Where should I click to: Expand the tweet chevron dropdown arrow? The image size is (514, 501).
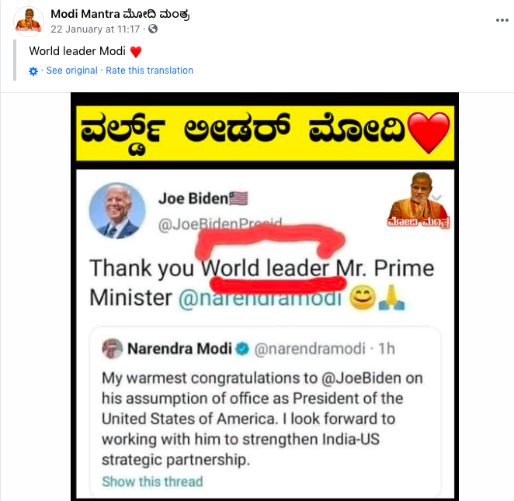pos(437,198)
